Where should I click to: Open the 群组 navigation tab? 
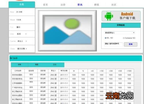[96, 5]
